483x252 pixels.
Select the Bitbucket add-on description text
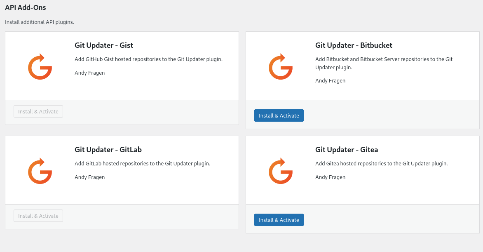383,63
